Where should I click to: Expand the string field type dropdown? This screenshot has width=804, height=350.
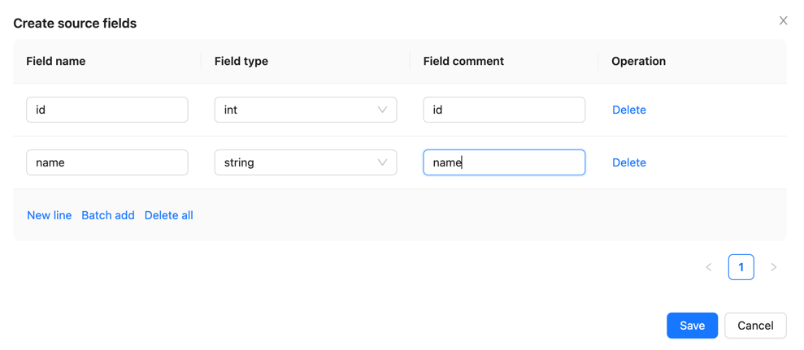coord(305,162)
